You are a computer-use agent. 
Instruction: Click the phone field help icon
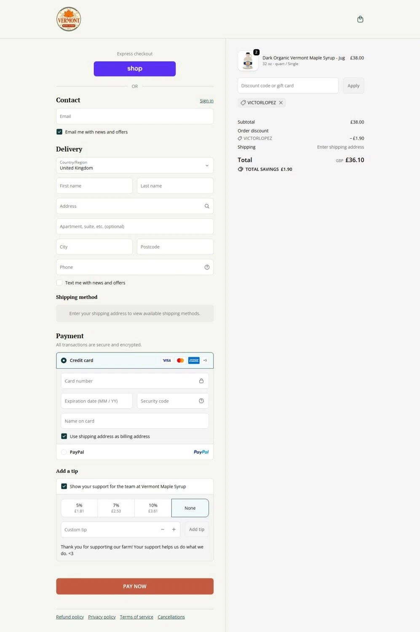click(207, 267)
